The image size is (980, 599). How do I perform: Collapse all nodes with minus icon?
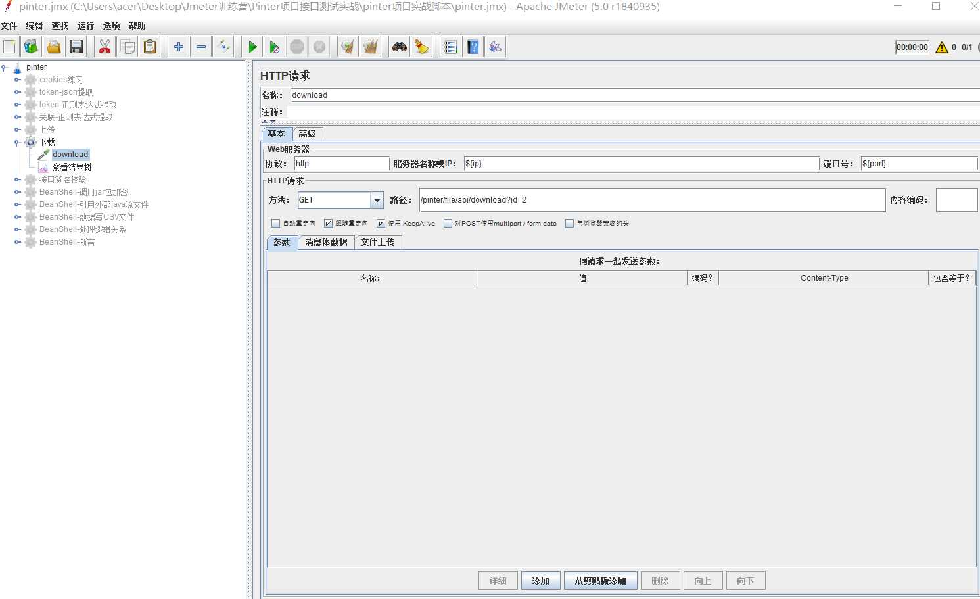pos(201,47)
